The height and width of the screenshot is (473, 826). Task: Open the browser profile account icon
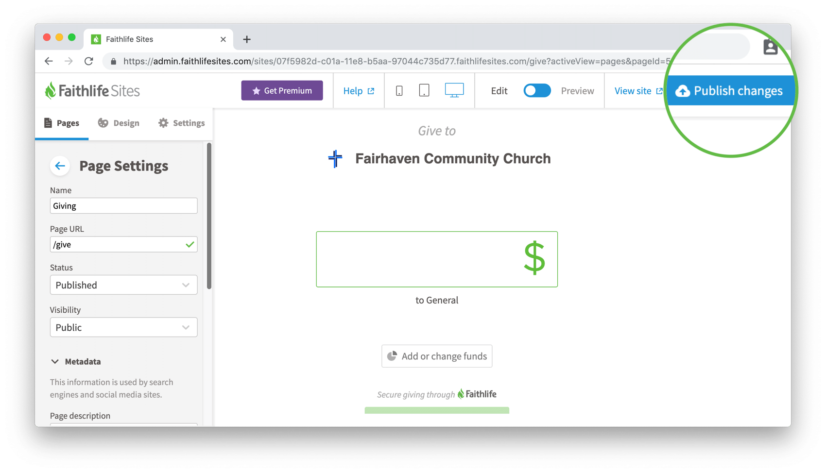tap(770, 47)
